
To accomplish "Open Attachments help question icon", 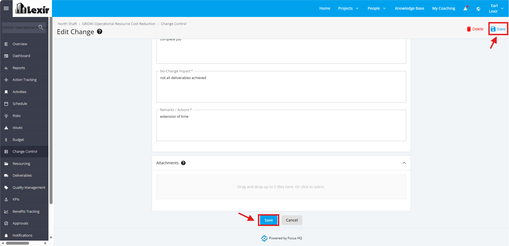I will coord(183,163).
